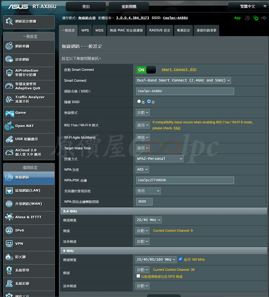Screen dimensions: 269x297
Task: Open the 繁體中文 language dropdown
Action: 248,6
